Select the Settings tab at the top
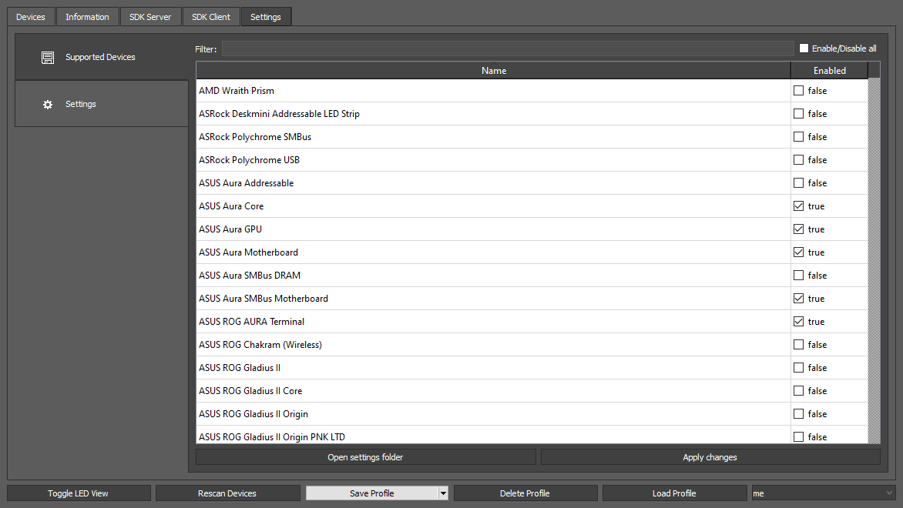 click(x=266, y=17)
